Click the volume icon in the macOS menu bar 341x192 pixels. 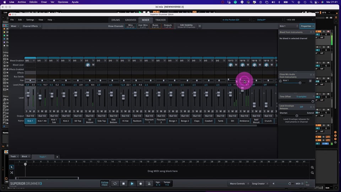(273, 2)
